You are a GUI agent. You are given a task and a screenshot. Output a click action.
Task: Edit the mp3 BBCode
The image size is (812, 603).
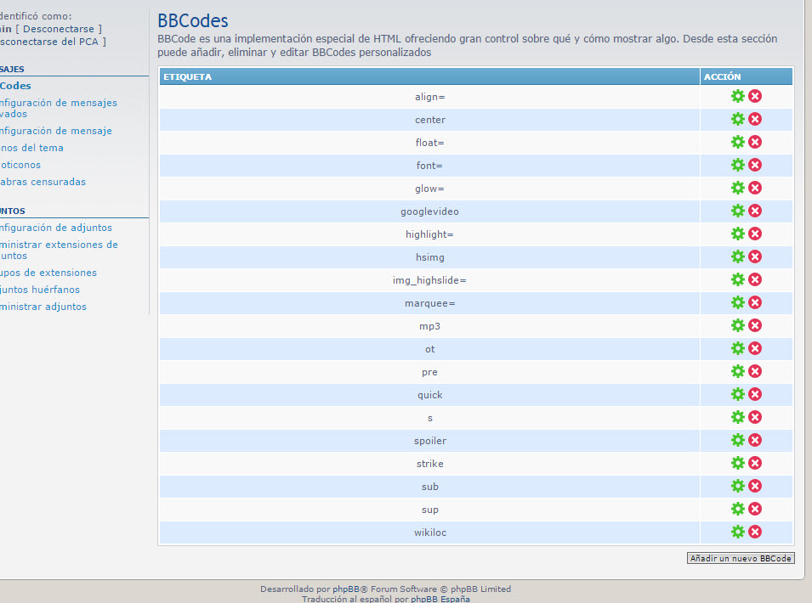click(737, 325)
